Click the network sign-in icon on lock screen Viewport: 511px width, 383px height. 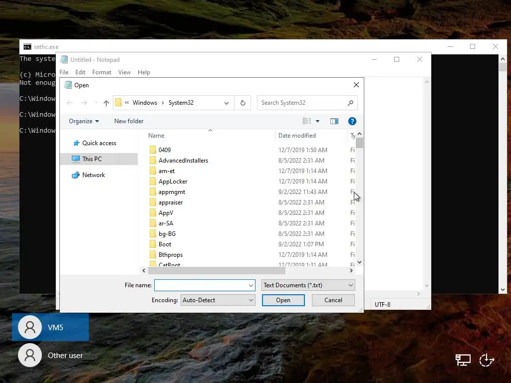coord(463,360)
